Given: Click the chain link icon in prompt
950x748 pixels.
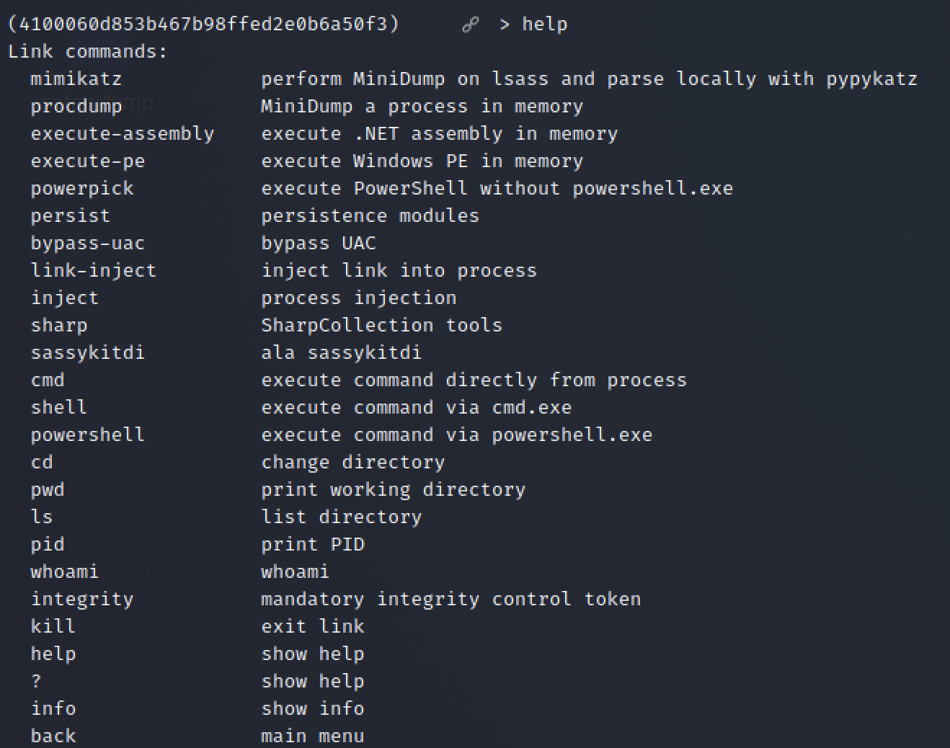Looking at the screenshot, I should coord(470,25).
